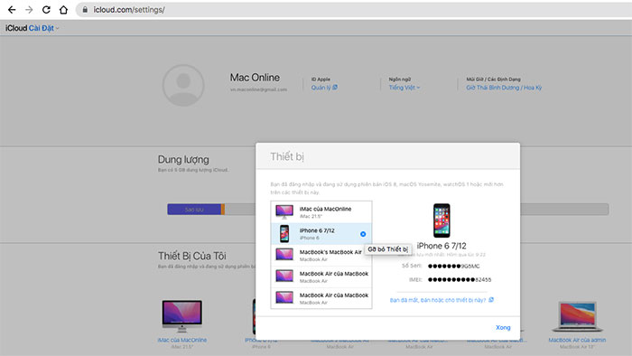Click the iMac icon in the device list
This screenshot has height=356, width=632.
click(284, 211)
